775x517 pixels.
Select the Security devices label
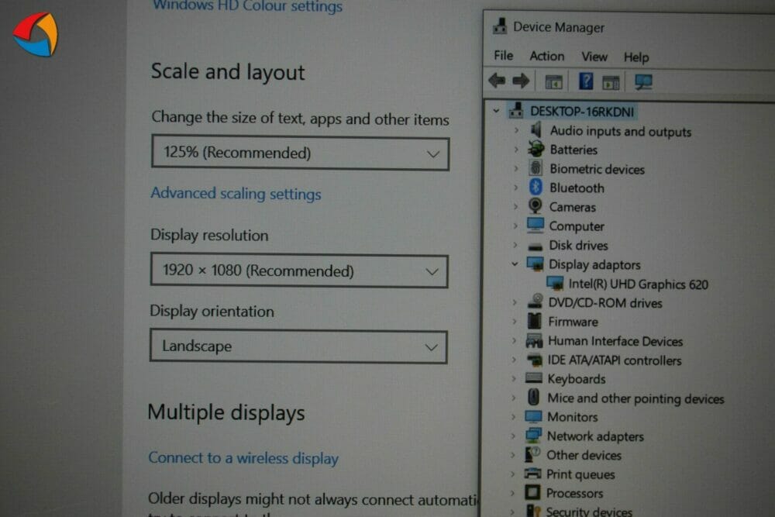(589, 512)
